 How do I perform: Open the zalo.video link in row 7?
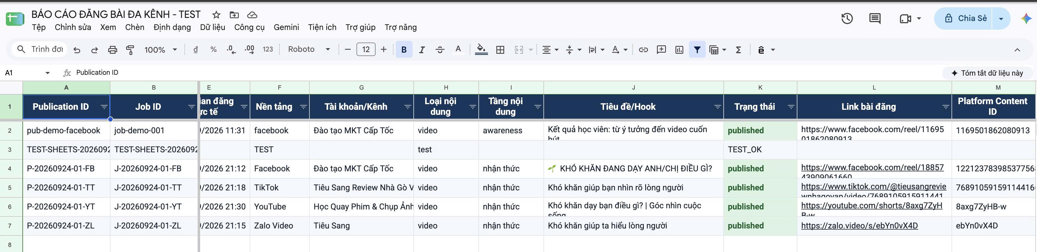(x=859, y=226)
